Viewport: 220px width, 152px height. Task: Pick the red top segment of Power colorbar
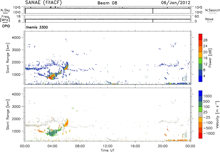pos(200,37)
